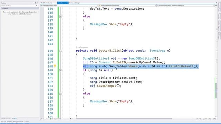The height and width of the screenshot is (124, 221).
Task: Click the split editor icon above the scrollbar
Action: point(216,6)
